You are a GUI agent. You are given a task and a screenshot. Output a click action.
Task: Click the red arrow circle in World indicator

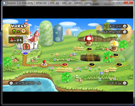pyautogui.click(x=23, y=31)
